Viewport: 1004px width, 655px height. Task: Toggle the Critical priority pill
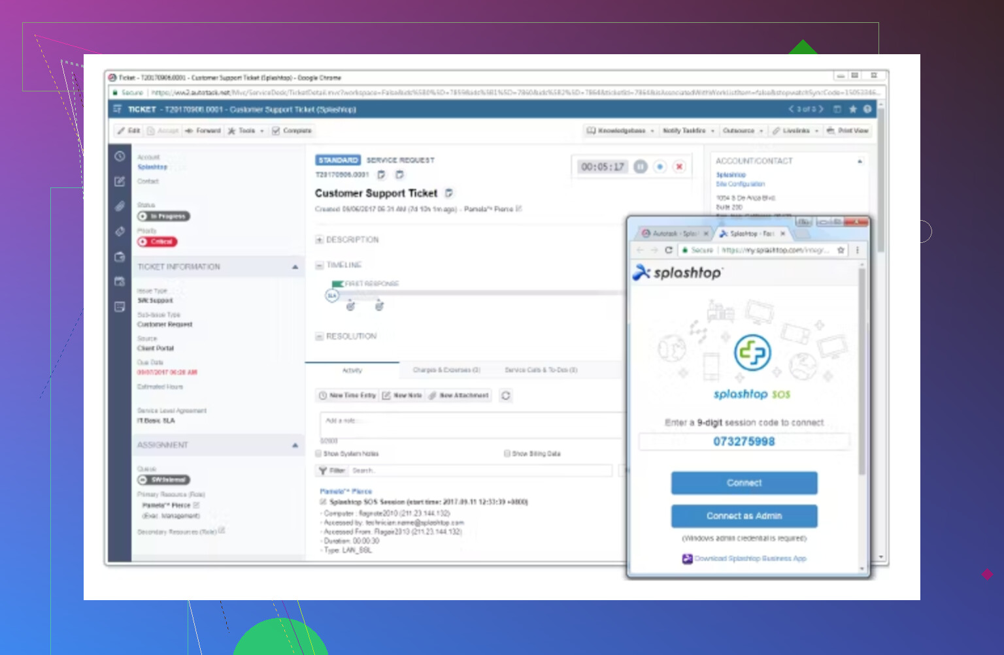click(157, 242)
